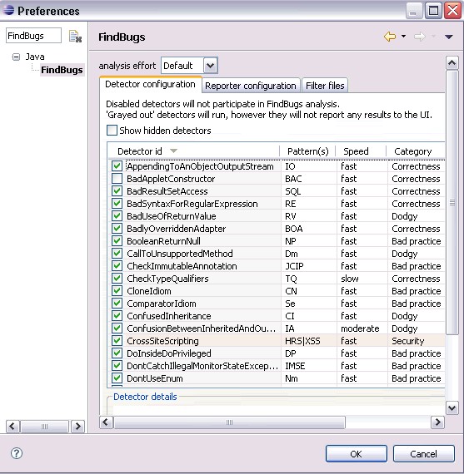This screenshot has height=474, width=464.
Task: Select FindBugs in the preferences tree
Action: (x=62, y=70)
